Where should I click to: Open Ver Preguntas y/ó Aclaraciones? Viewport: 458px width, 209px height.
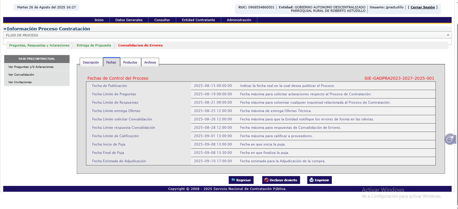click(x=31, y=67)
